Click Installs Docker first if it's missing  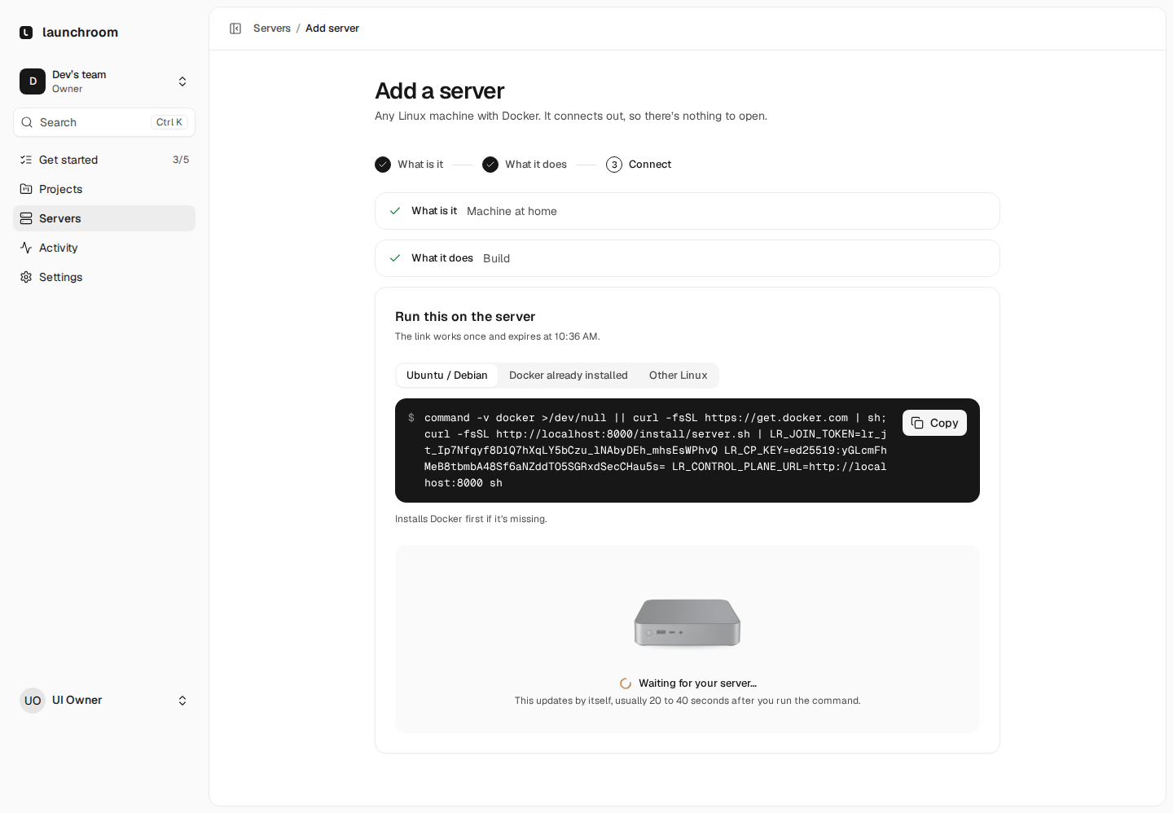pos(471,519)
